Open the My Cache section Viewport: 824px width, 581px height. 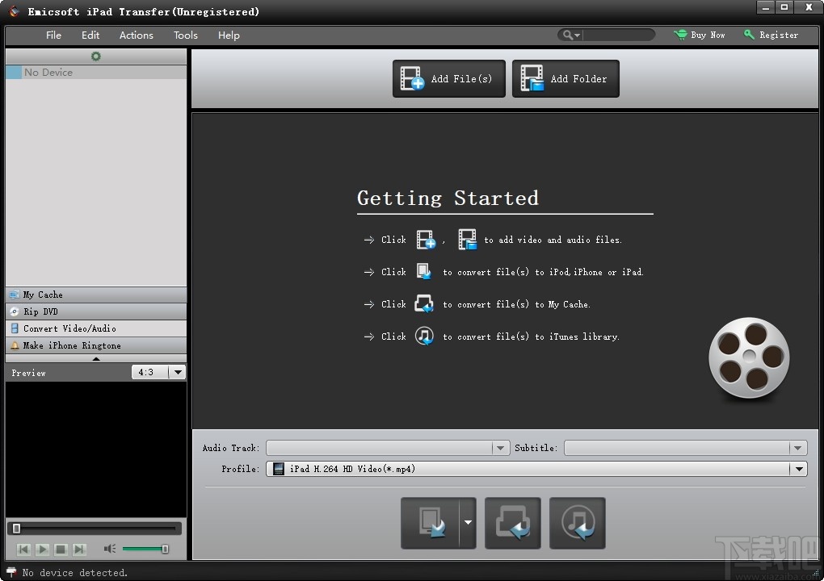coord(96,295)
